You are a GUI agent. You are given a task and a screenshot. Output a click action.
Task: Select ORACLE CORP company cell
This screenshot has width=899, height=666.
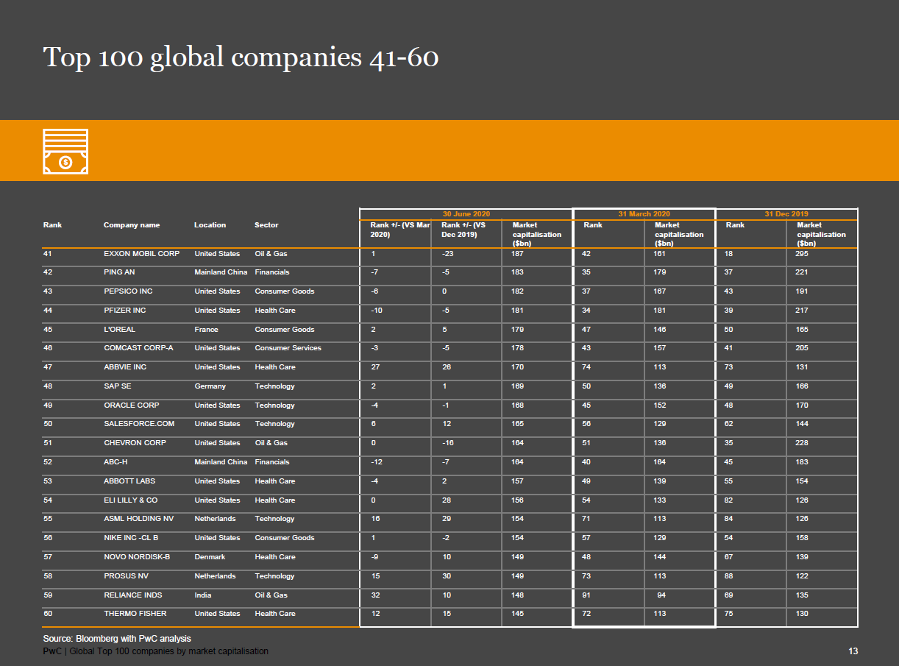[x=132, y=405]
